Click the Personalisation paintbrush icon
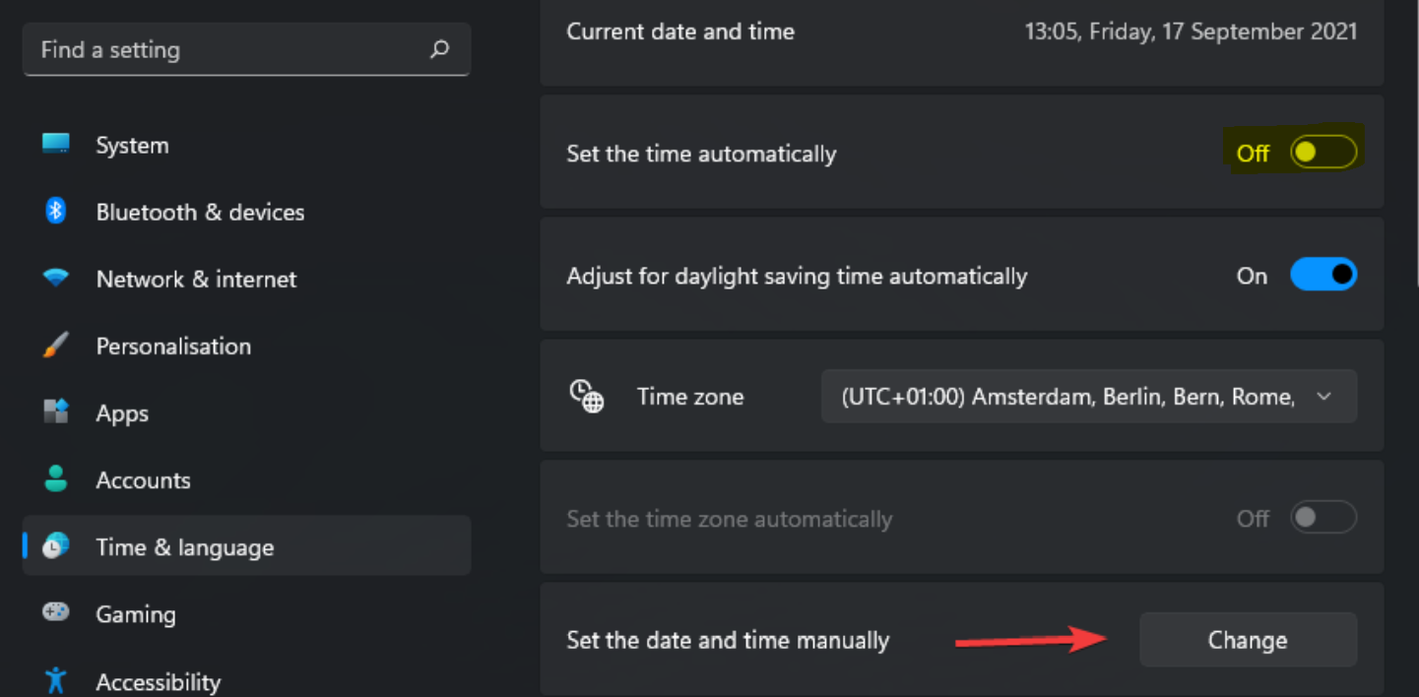The image size is (1419, 697). click(56, 346)
